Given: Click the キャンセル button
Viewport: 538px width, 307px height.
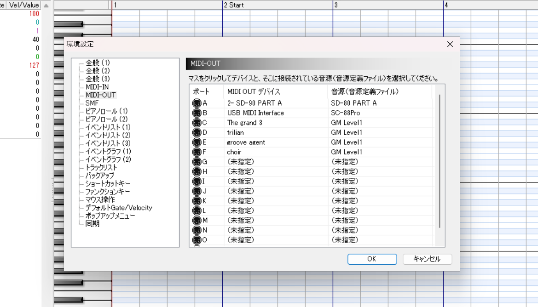Looking at the screenshot, I should click(427, 259).
